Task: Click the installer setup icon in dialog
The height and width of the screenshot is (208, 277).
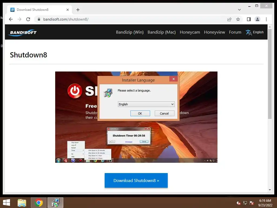Action: tap(108, 93)
